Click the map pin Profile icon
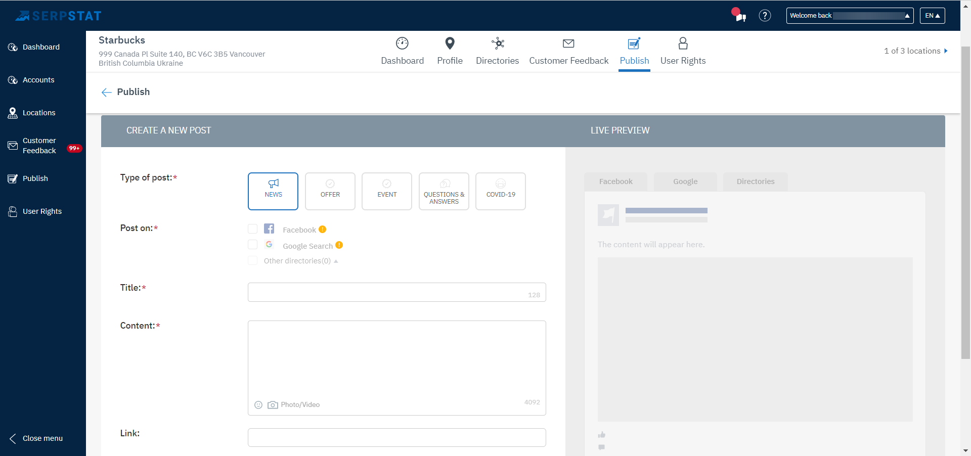971x456 pixels. click(450, 43)
